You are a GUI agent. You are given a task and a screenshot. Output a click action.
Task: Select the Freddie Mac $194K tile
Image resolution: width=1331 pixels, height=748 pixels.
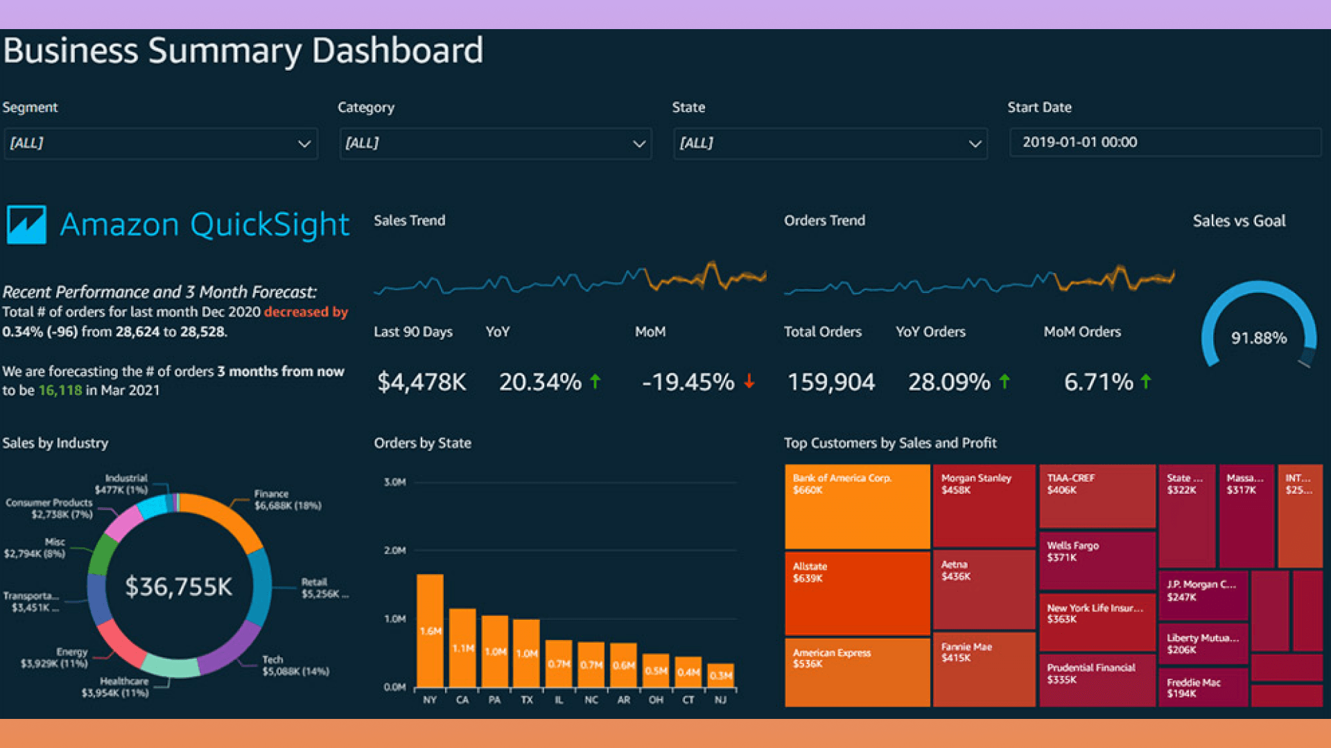(1203, 687)
